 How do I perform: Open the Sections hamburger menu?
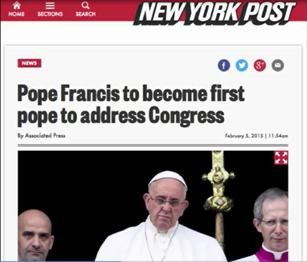point(50,6)
